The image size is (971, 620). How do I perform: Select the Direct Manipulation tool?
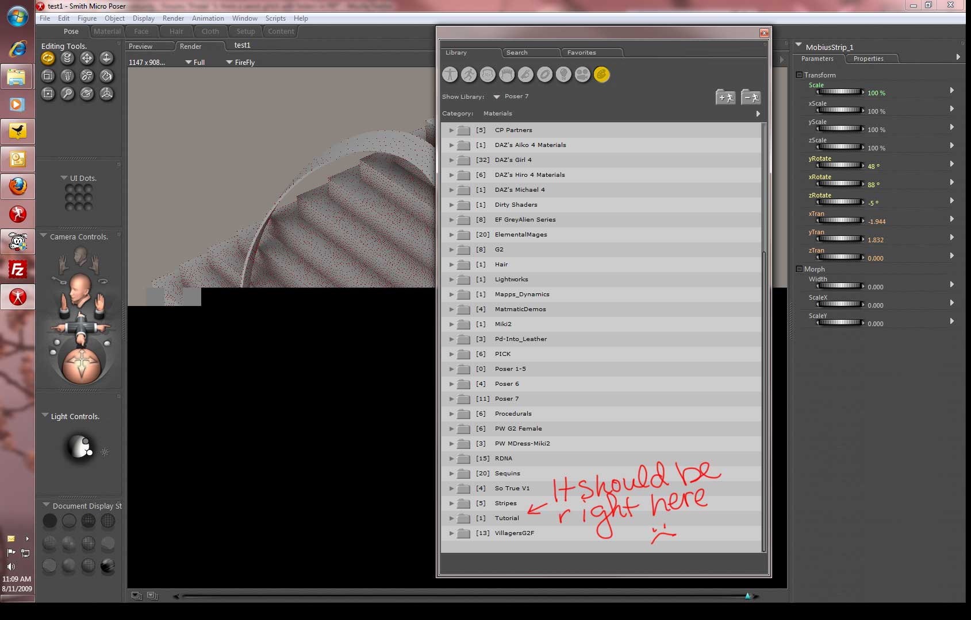click(106, 94)
